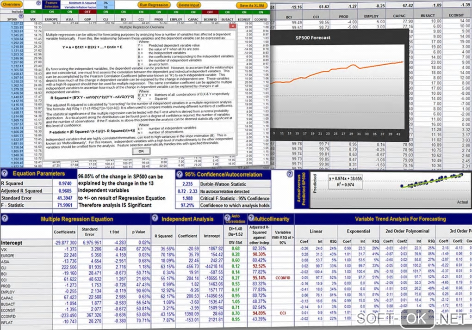
Task: Select the DW-Stat column header
Action: point(235,242)
